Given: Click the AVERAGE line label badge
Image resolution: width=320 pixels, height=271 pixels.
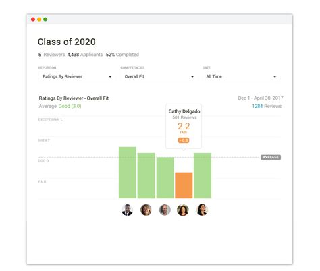Looking at the screenshot, I should 271,157.
